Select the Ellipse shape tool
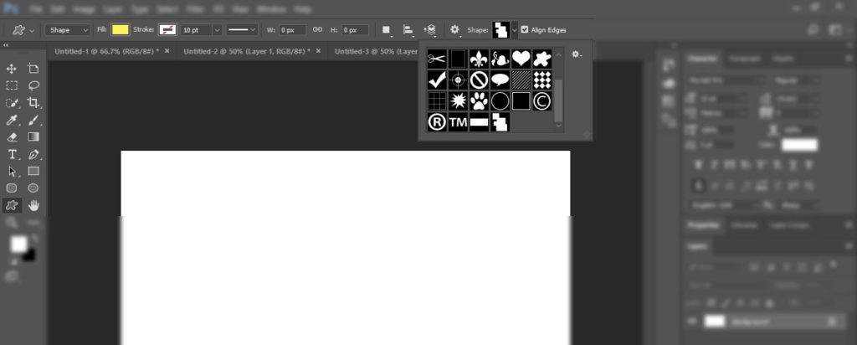This screenshot has width=857, height=345. pyautogui.click(x=33, y=188)
